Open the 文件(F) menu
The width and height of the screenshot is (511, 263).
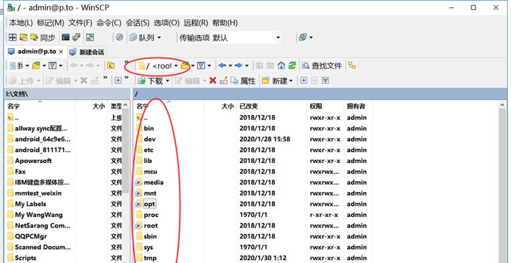point(81,23)
